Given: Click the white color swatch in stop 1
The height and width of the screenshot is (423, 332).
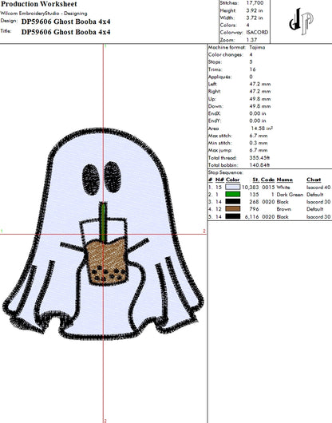Looking at the screenshot, I should click(233, 187).
